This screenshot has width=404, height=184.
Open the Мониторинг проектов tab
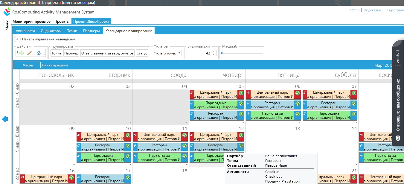point(31,22)
